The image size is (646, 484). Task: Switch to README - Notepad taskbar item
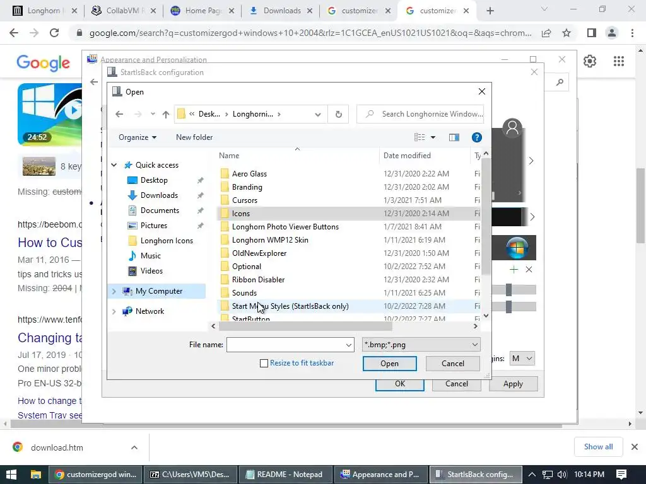click(286, 475)
